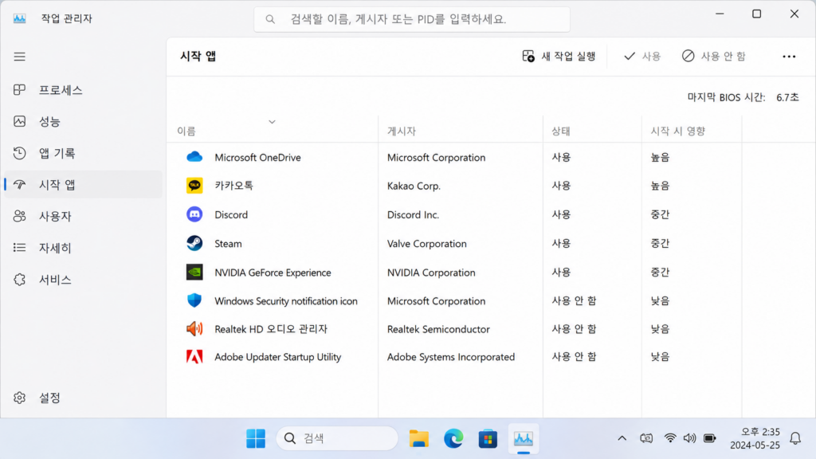816x459 pixels.
Task: Click the NVIDIA GeForce Experience icon
Action: 194,273
